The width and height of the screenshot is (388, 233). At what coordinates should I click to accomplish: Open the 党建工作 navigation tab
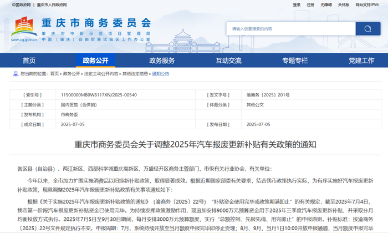pyautogui.click(x=361, y=60)
